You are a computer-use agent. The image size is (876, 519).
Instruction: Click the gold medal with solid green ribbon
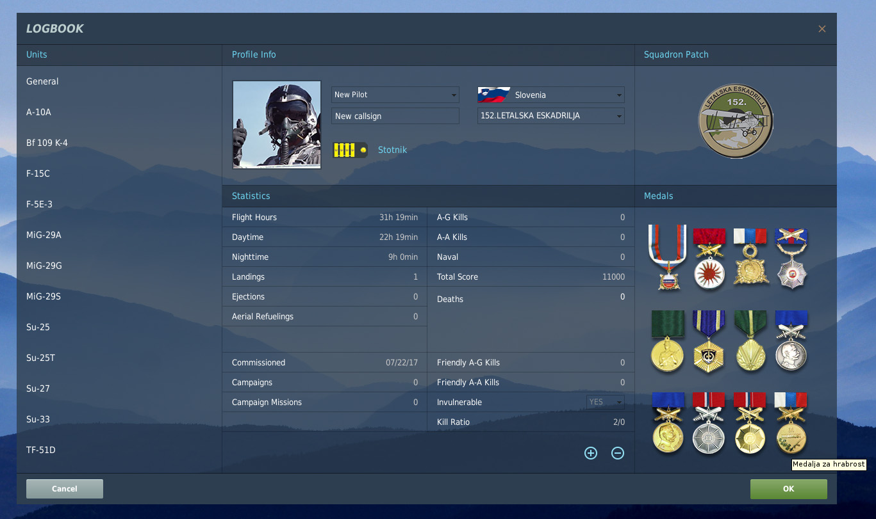tap(668, 341)
